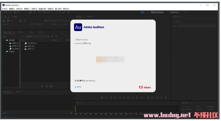Open the workspace overflow chevron menu
221x121 pixels.
185,12
